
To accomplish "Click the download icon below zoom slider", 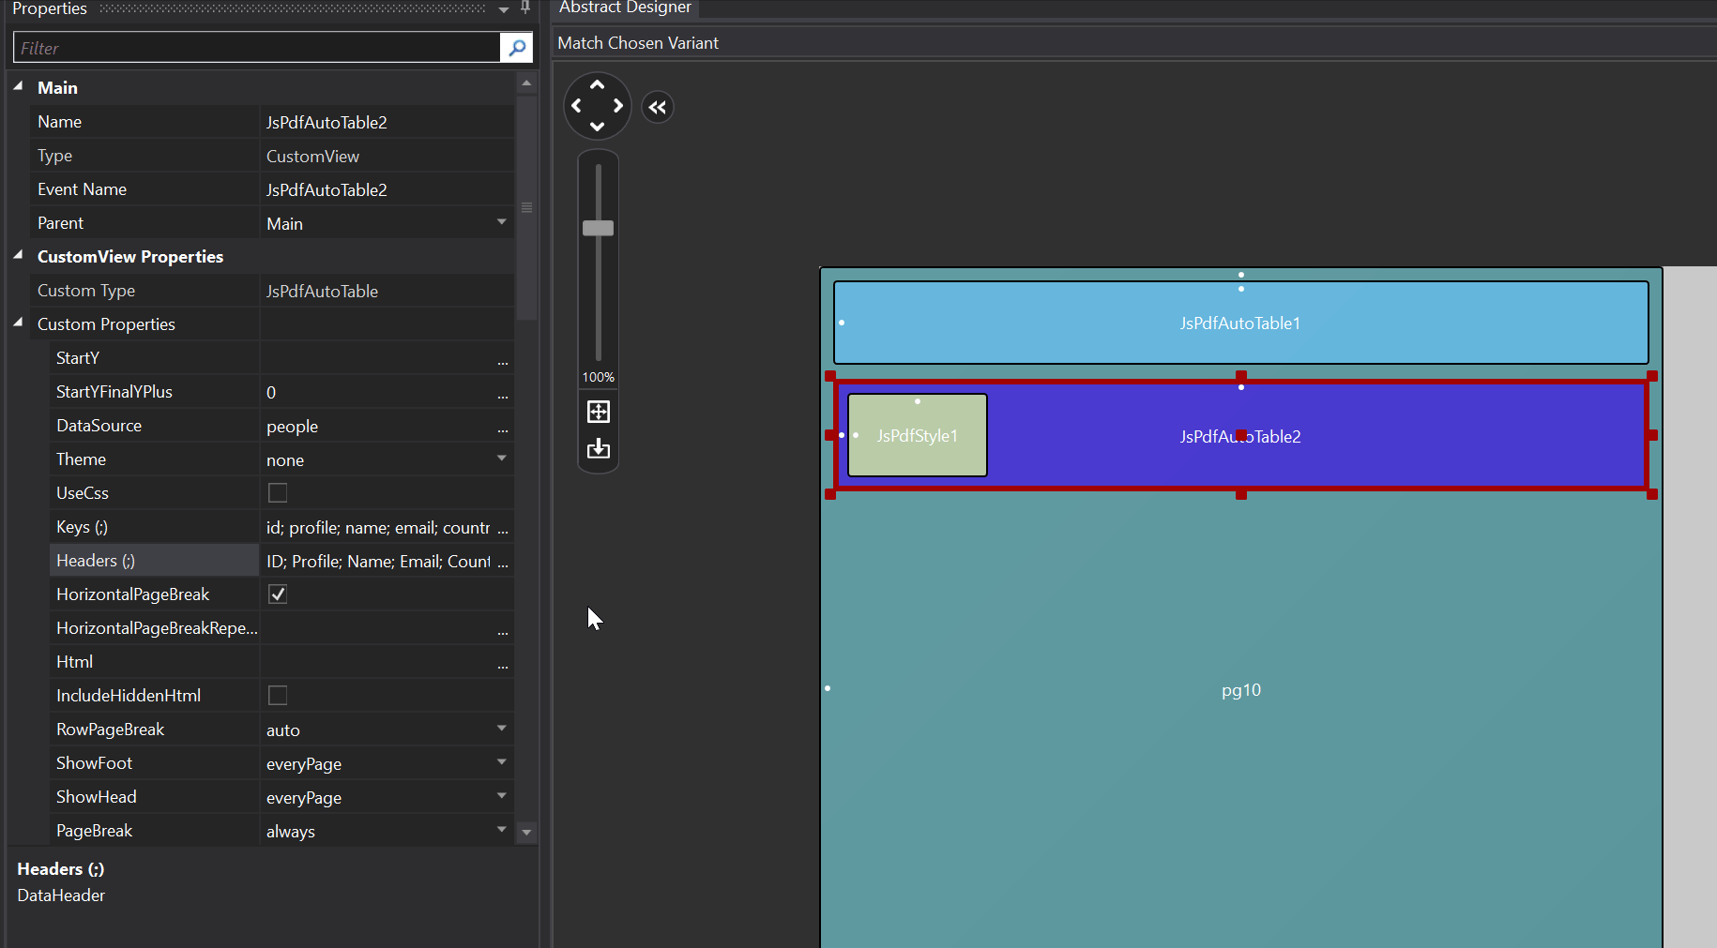I will click(598, 449).
